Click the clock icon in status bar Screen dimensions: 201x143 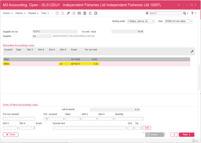pos(194,140)
